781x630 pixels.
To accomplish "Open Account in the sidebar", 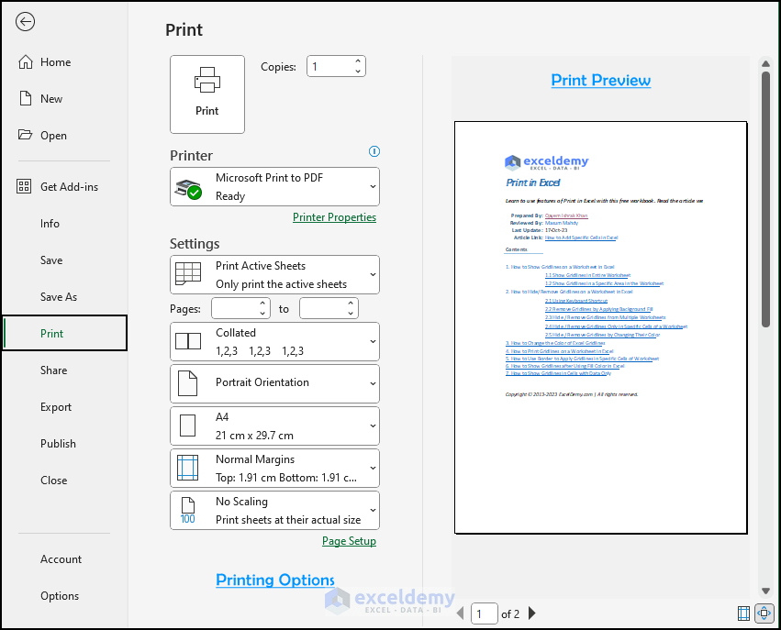I will pos(65,559).
